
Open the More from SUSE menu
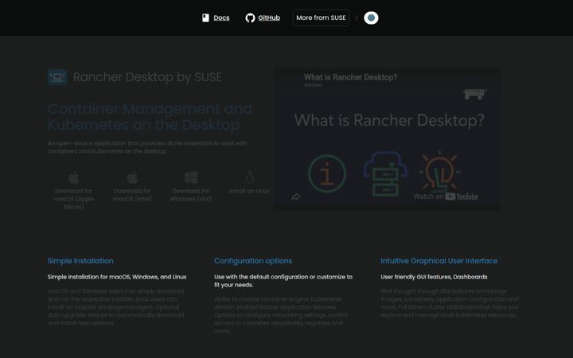tap(321, 18)
